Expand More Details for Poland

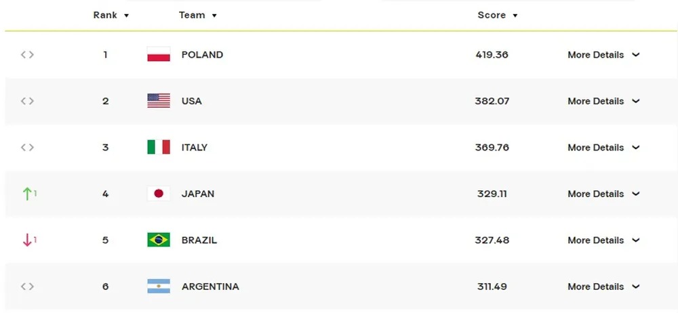click(603, 54)
